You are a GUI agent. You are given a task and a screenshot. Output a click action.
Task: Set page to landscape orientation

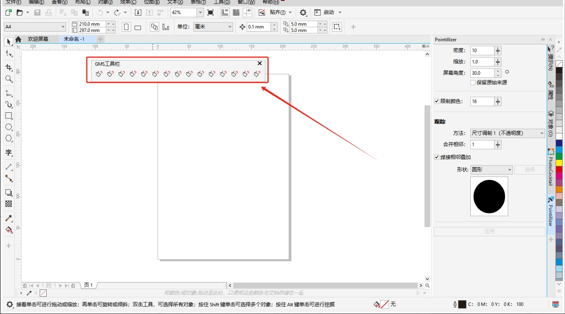pos(138,27)
